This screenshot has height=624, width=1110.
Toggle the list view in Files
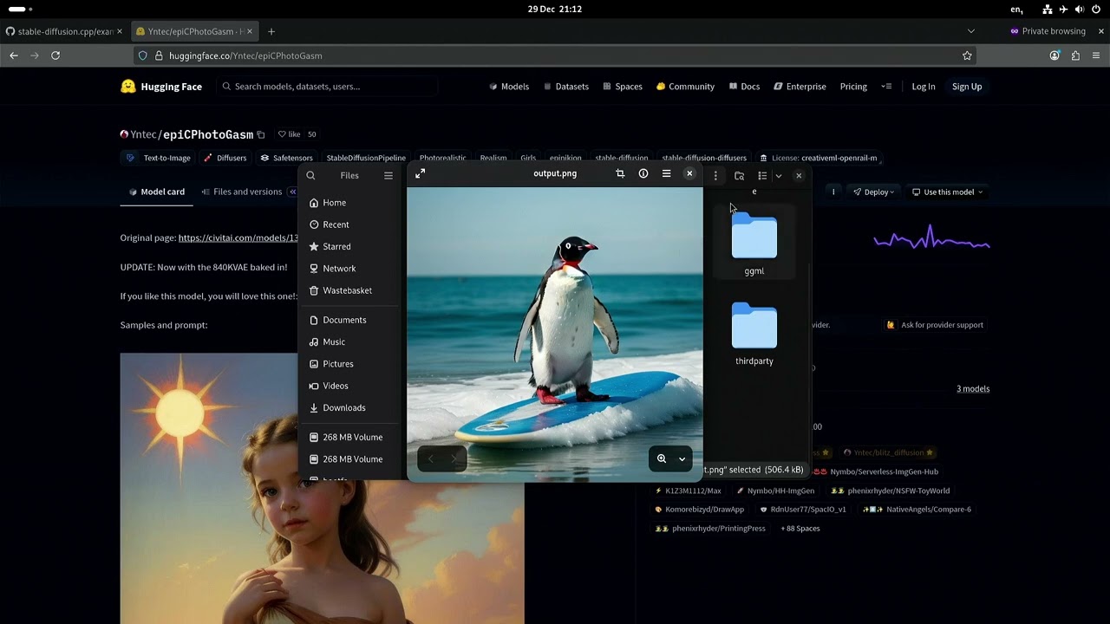(762, 176)
